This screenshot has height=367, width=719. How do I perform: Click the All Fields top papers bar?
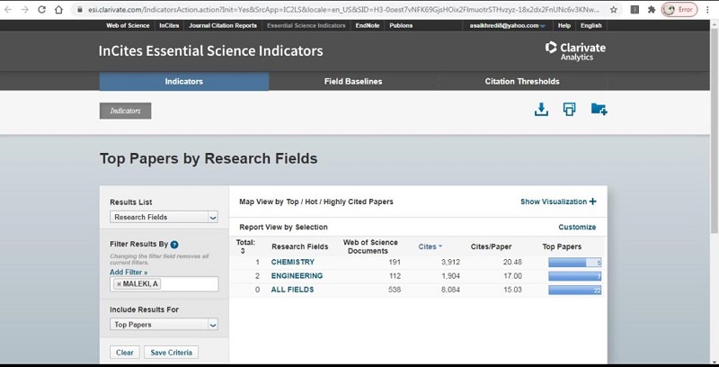click(574, 290)
